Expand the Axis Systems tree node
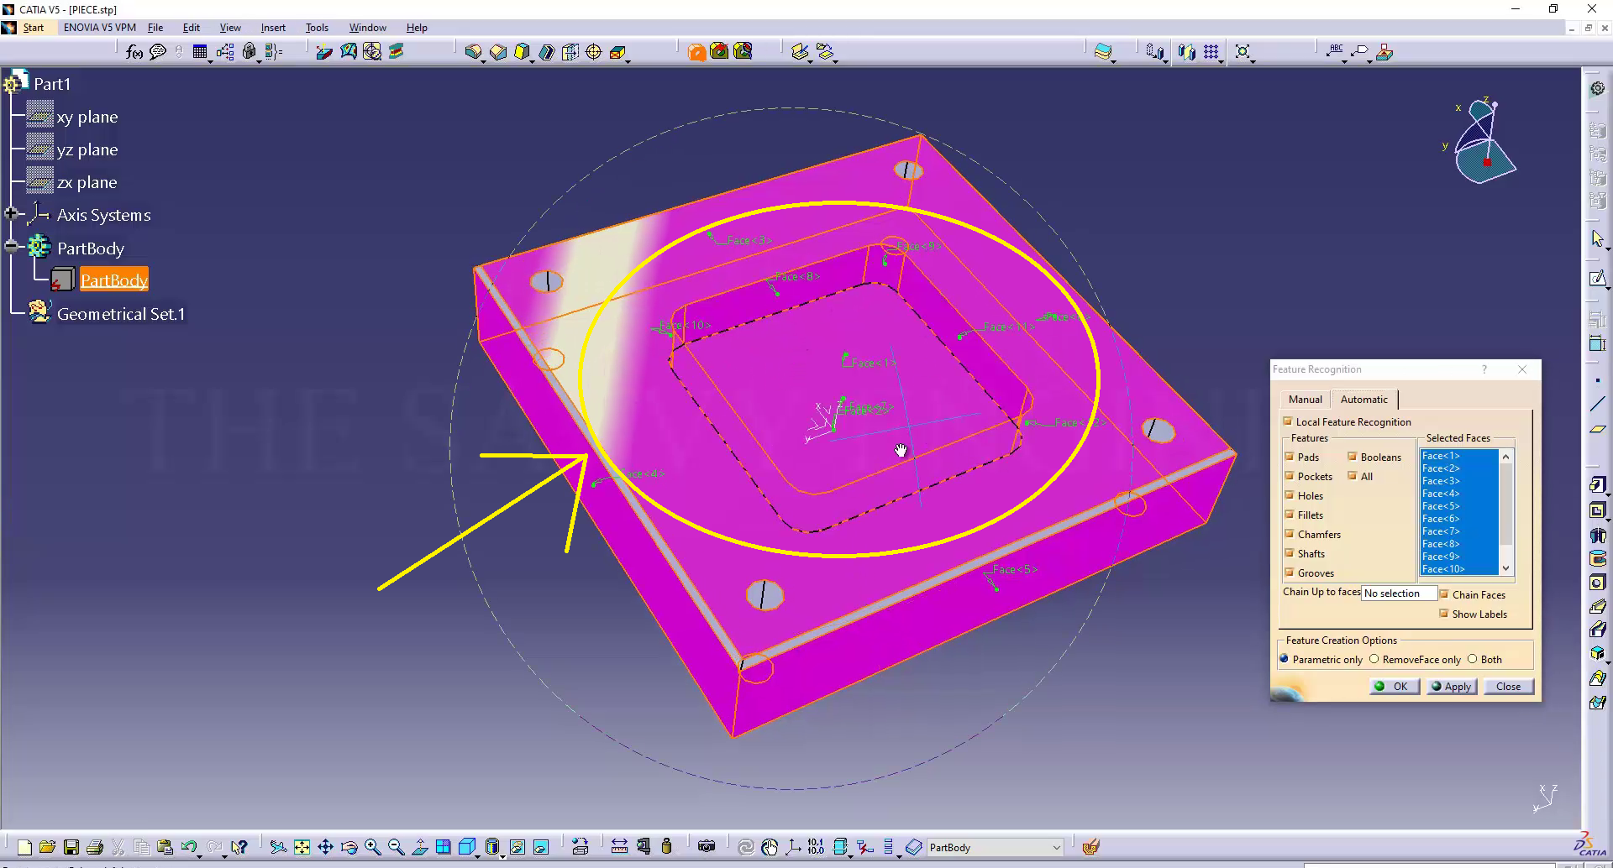The width and height of the screenshot is (1613, 868). coord(11,214)
